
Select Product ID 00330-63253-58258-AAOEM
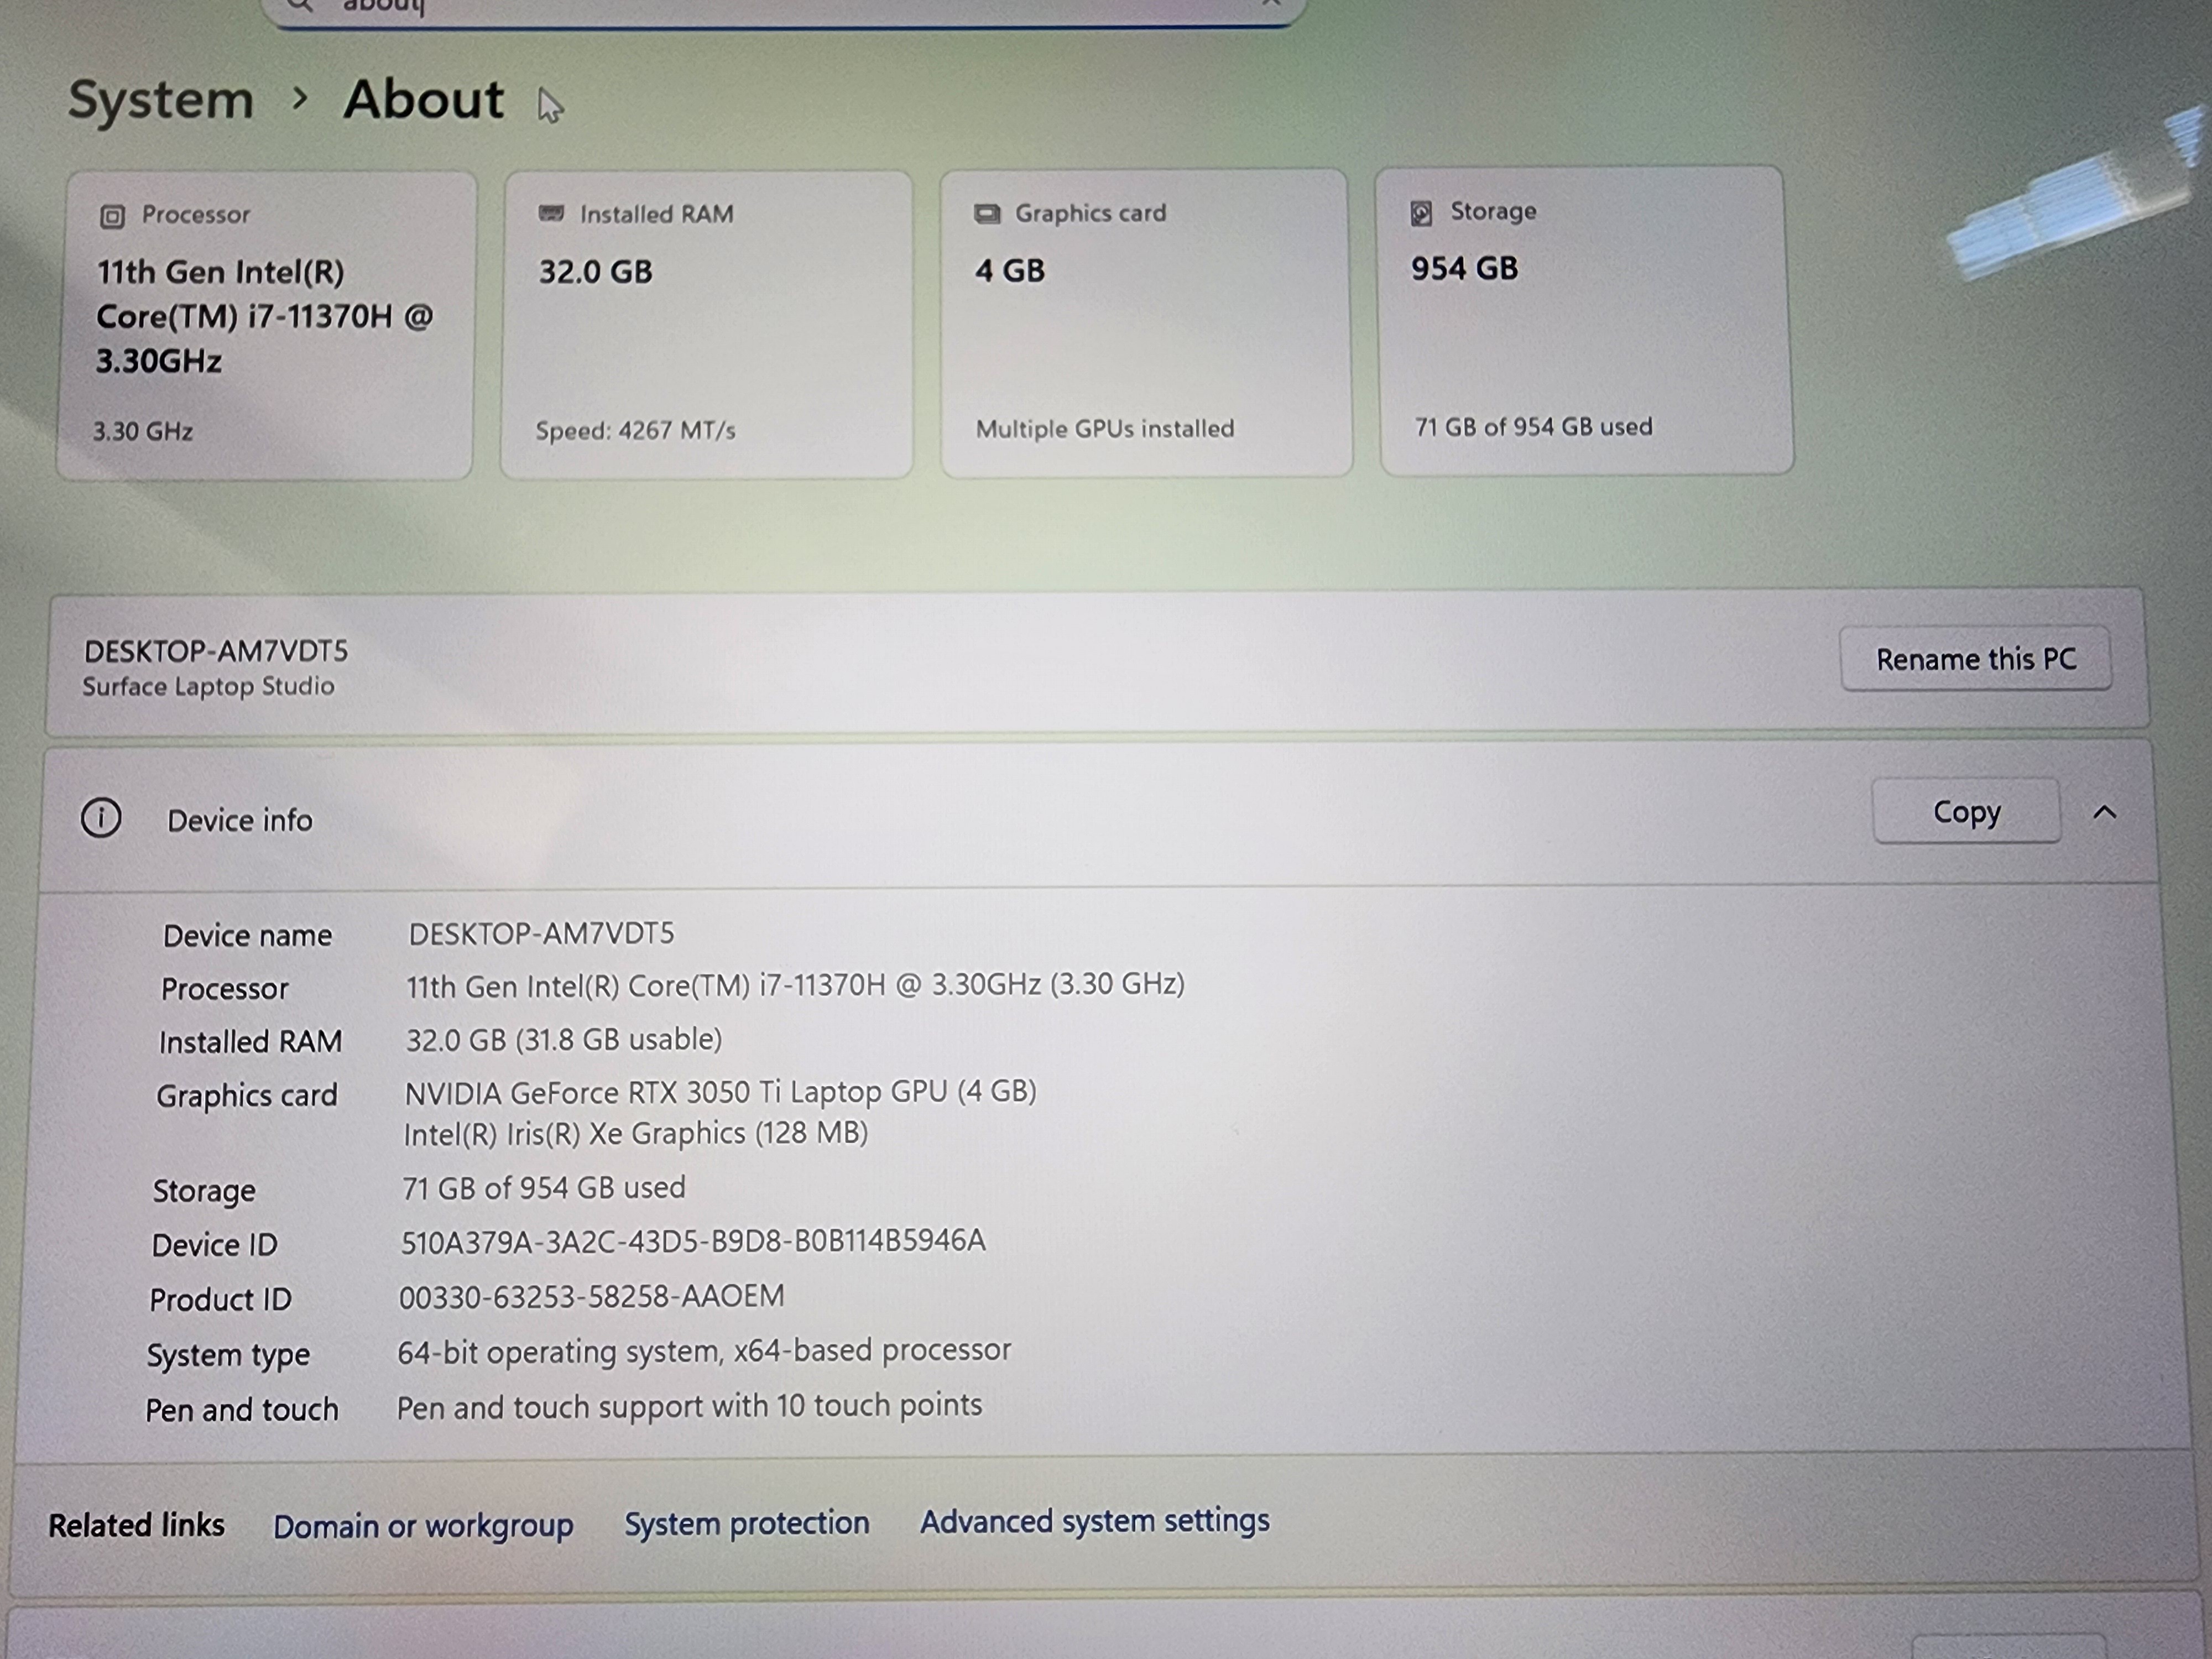coord(591,1297)
